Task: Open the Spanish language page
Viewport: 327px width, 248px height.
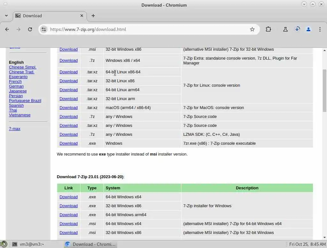Action: point(16,106)
